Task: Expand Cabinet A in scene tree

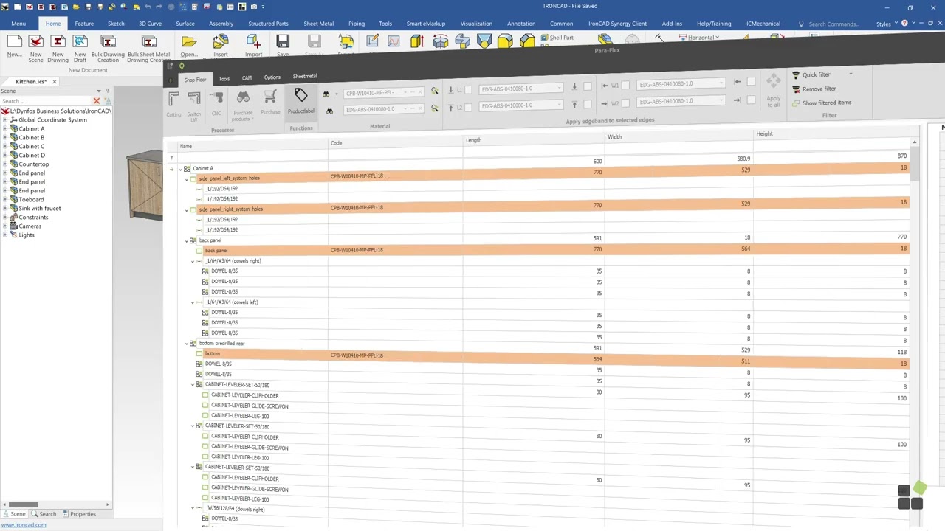Action: point(5,129)
